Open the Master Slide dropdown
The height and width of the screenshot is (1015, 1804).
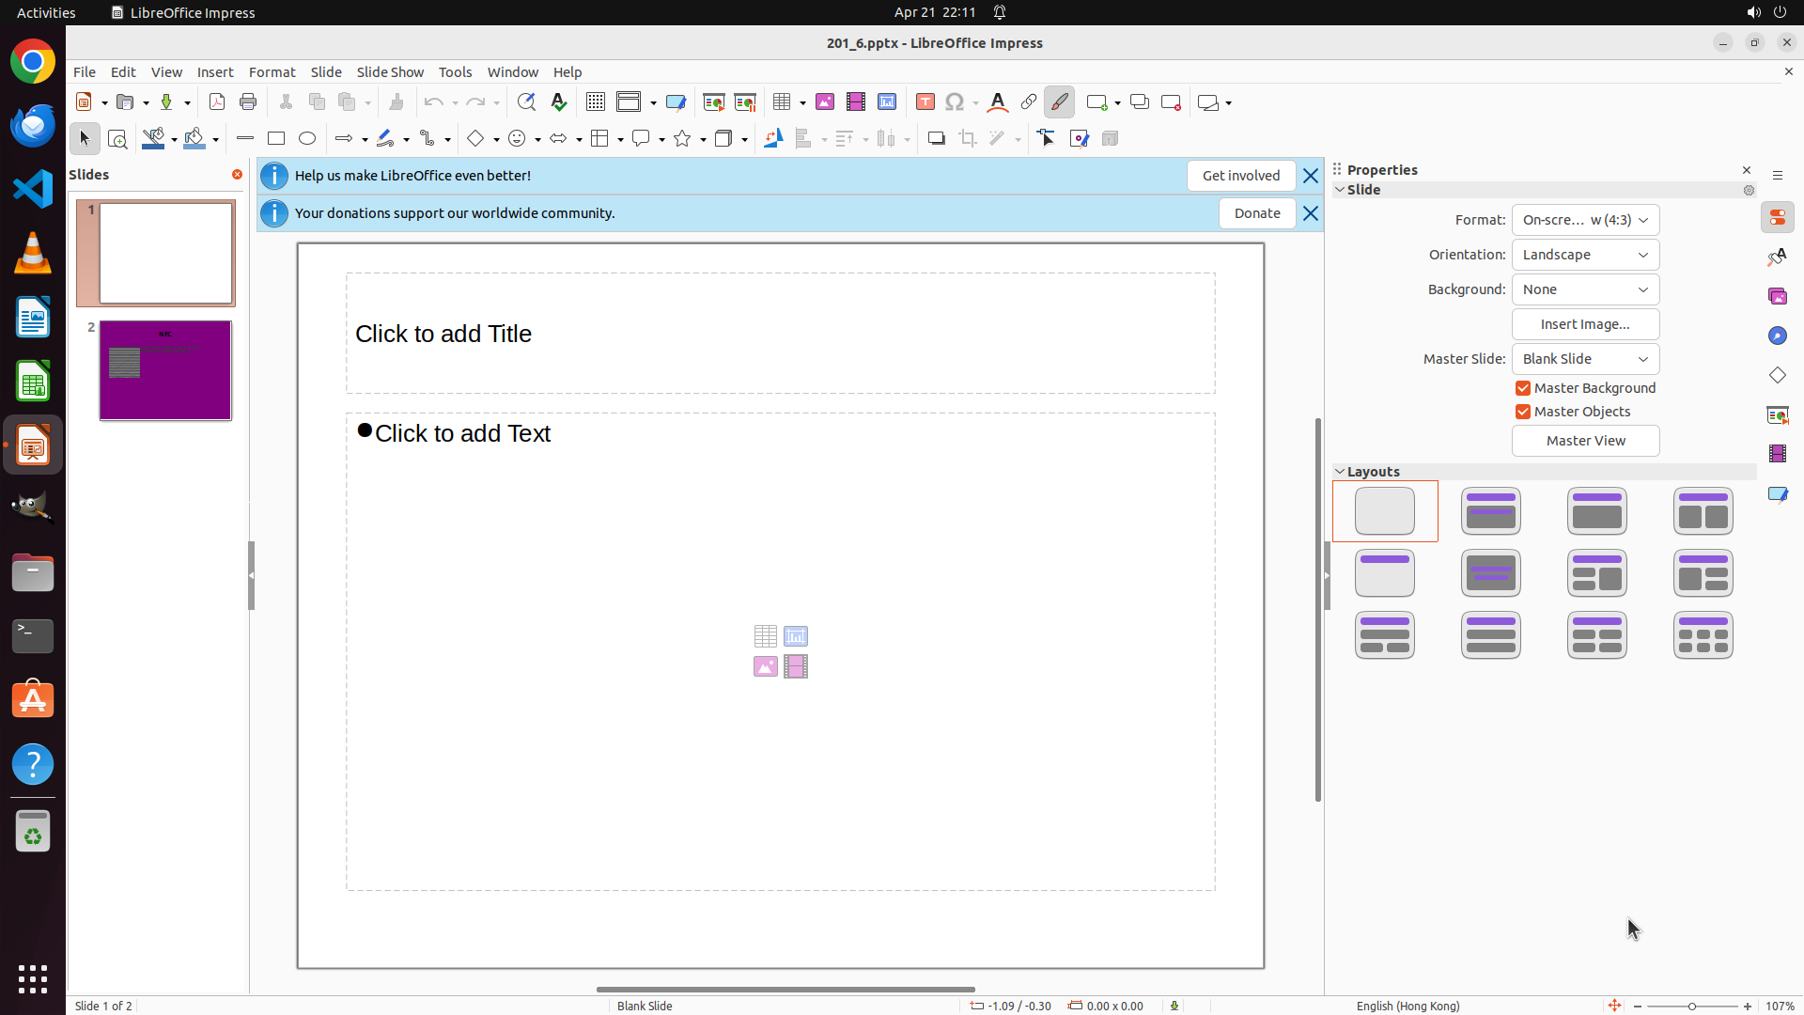1585,359
